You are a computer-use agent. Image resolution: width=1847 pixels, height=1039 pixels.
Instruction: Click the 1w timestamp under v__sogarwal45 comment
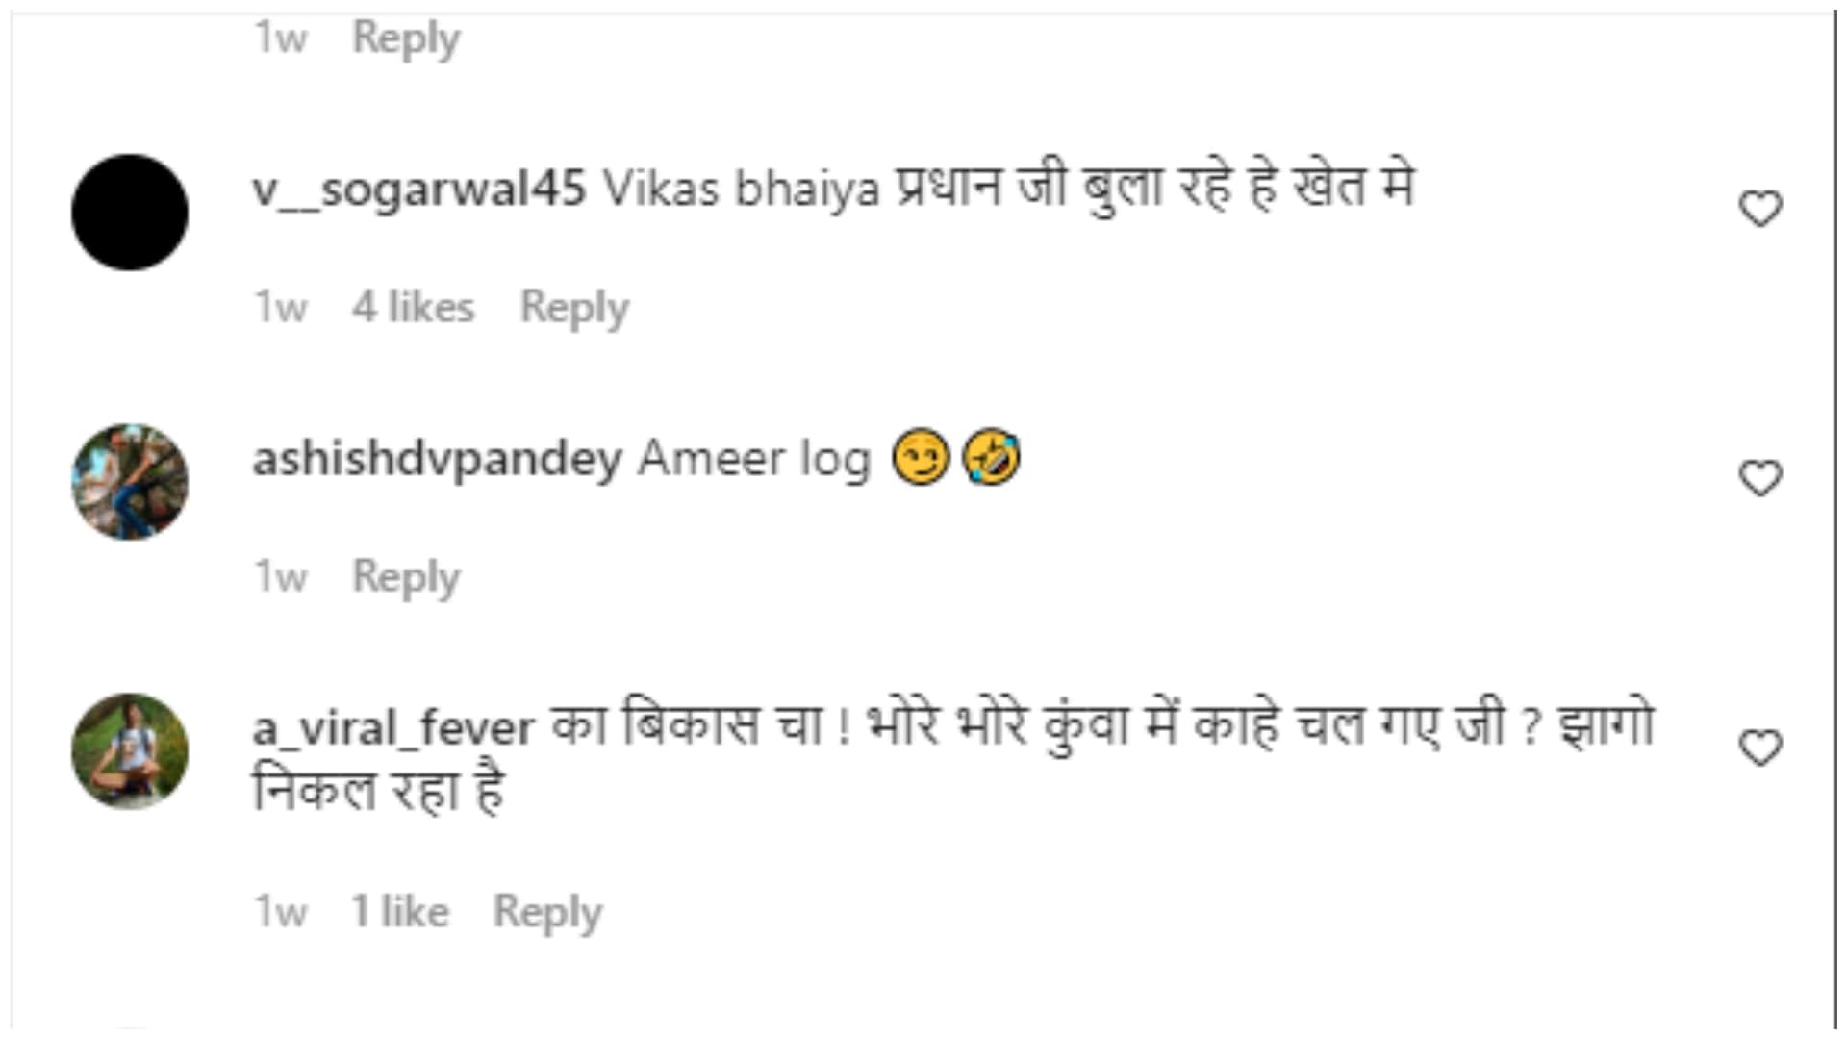280,308
